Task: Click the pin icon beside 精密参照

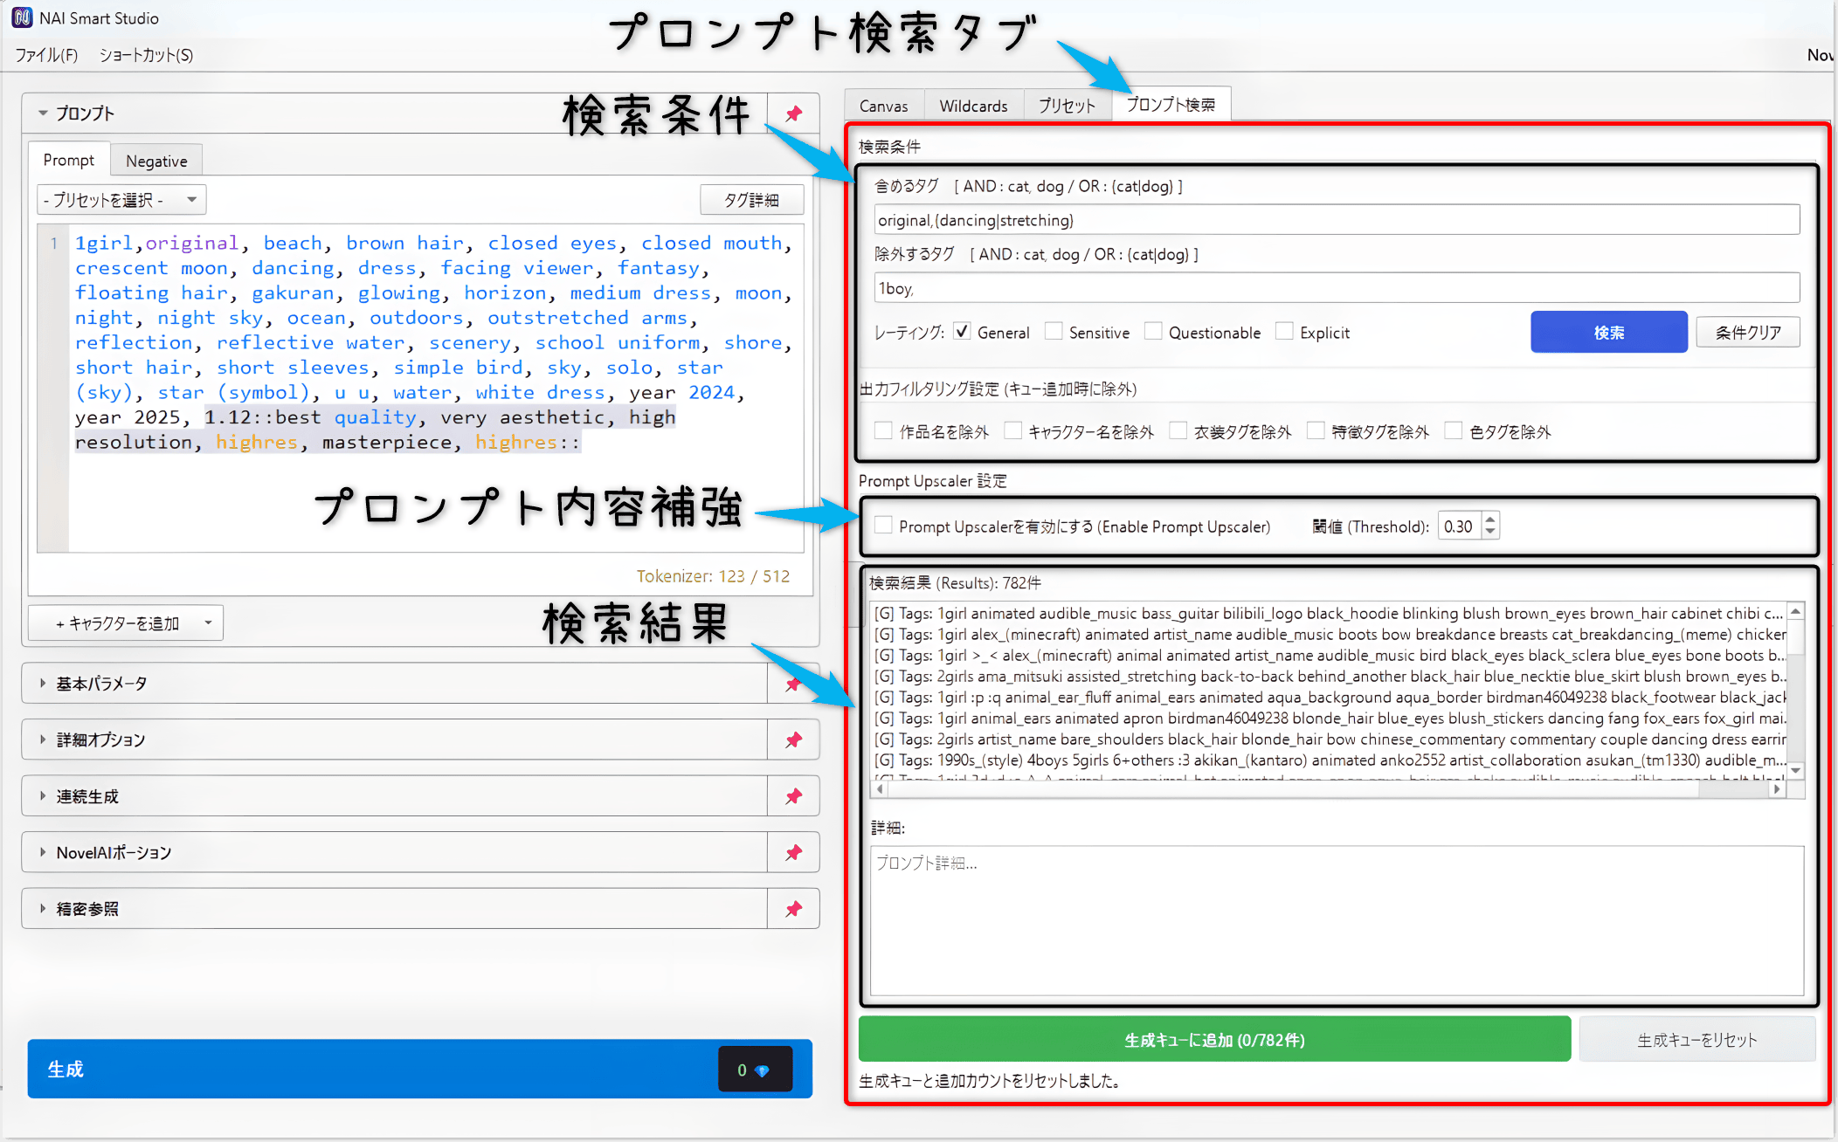Action: pos(793,908)
